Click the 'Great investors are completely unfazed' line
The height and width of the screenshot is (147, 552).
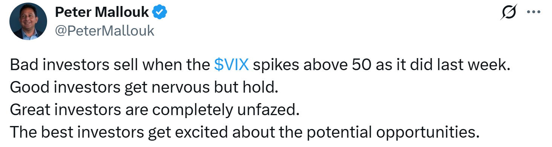[x=154, y=111]
